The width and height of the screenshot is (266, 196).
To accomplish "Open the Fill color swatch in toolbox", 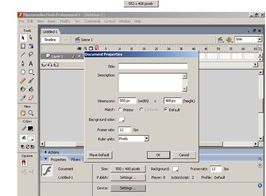I will click(x=31, y=138).
